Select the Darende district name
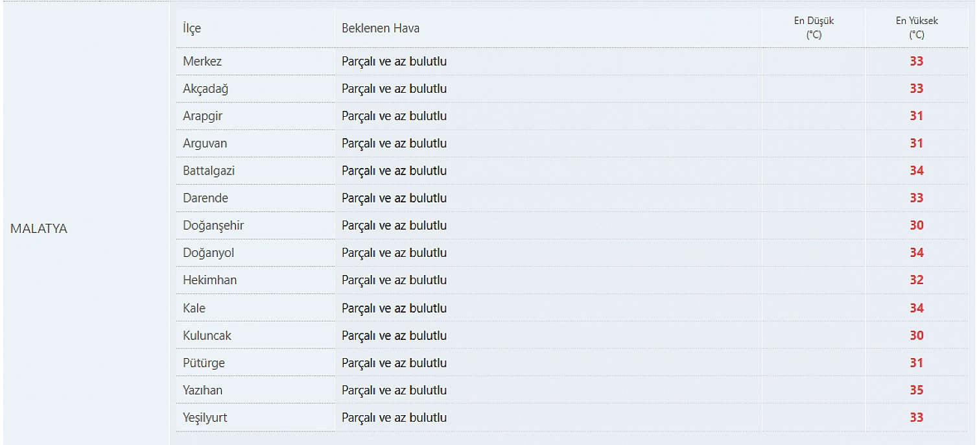The height and width of the screenshot is (445, 977). (206, 198)
